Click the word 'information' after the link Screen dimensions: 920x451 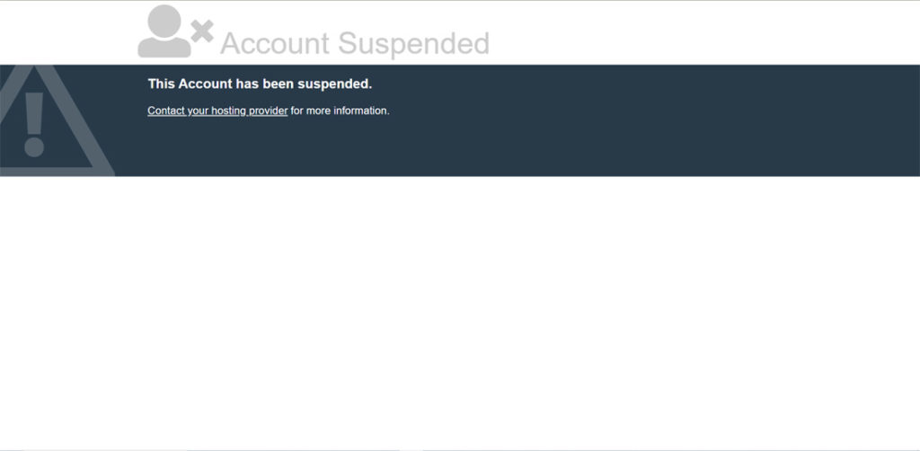pyautogui.click(x=359, y=111)
